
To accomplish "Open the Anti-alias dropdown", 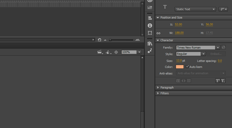I will (x=201, y=73).
